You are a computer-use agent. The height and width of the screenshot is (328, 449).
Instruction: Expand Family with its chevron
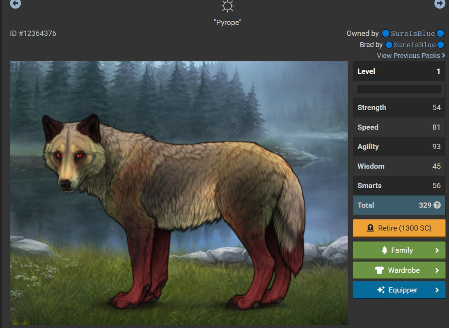coord(437,250)
